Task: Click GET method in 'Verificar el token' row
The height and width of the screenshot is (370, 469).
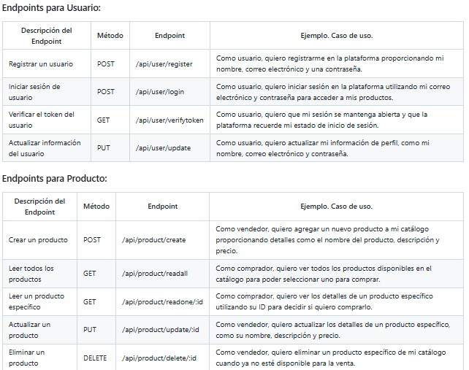Action: click(103, 120)
